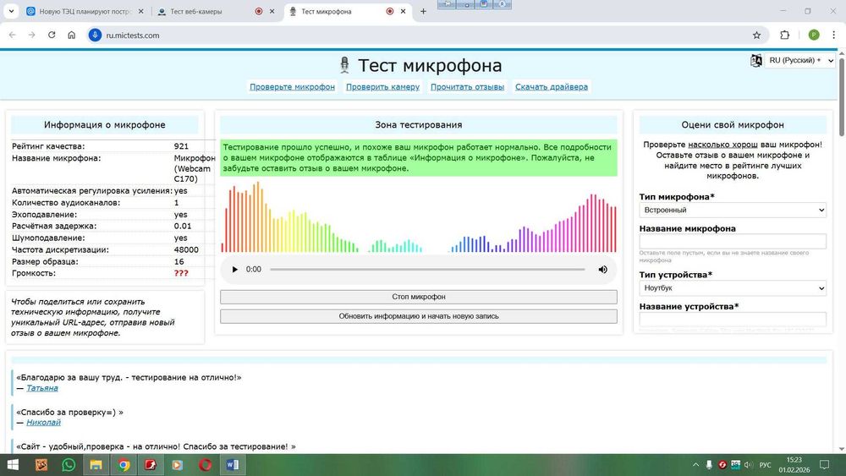Open the tab search dropdown arrow
Viewport: 846px width, 476px height.
[11, 11]
